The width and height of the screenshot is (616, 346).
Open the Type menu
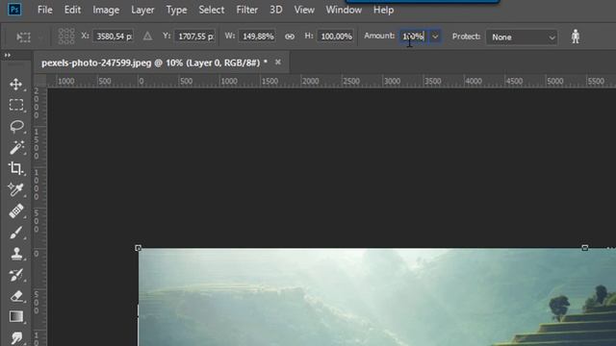(x=176, y=10)
